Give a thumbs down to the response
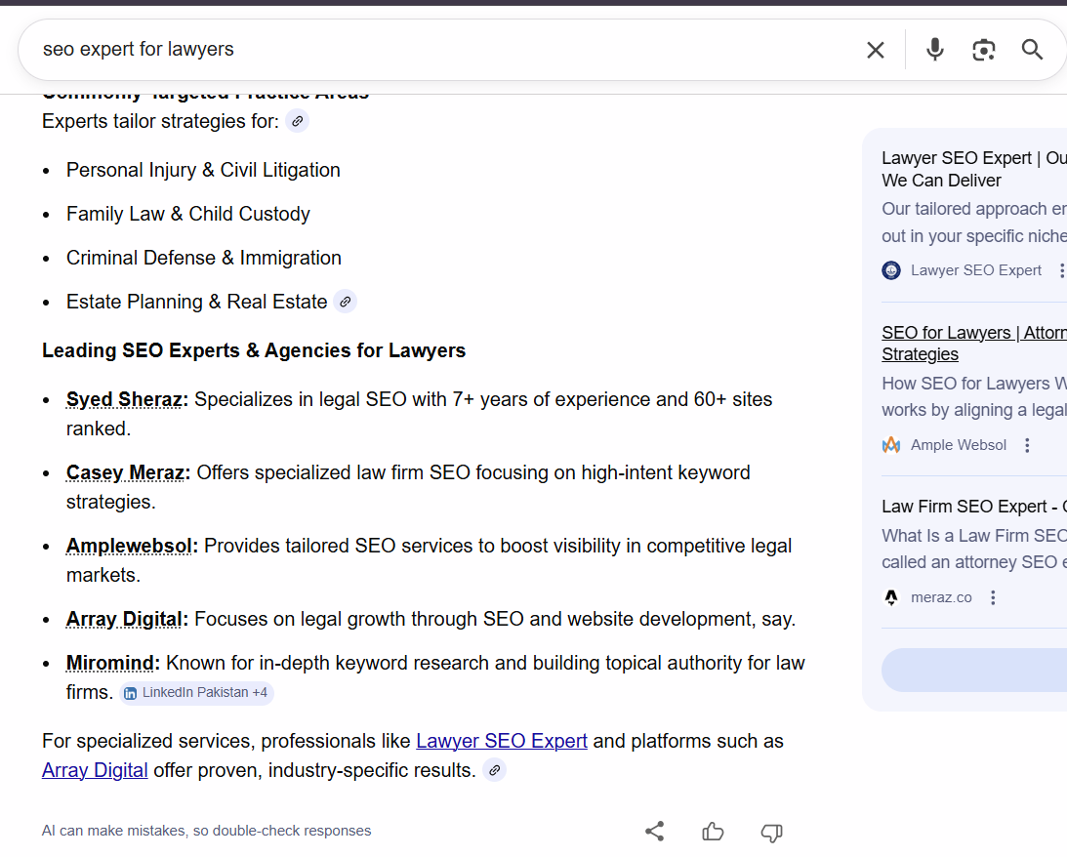1067x857 pixels. pyautogui.click(x=771, y=833)
